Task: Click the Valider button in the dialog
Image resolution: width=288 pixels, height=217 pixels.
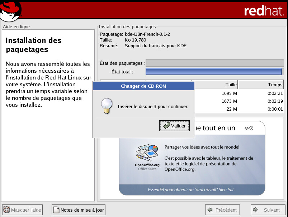Action: 174,126
